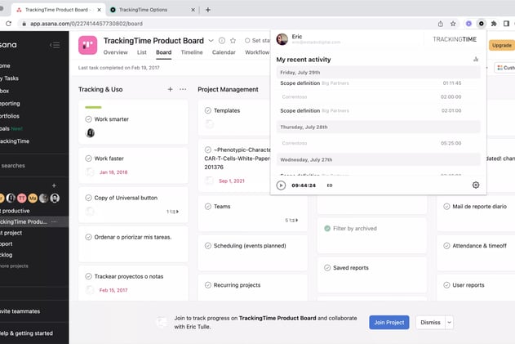Switch to the TrackingTime Options browser tab
515x344 pixels.
coord(153,10)
